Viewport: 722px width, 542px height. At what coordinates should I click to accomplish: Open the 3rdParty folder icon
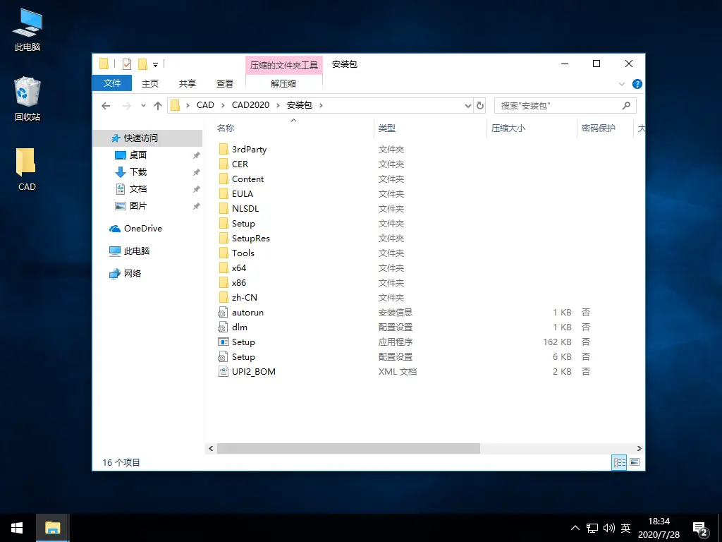(224, 149)
